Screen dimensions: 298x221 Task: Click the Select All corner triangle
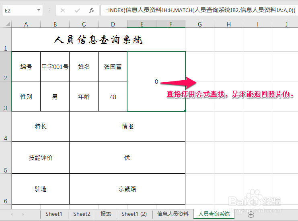click(8, 24)
